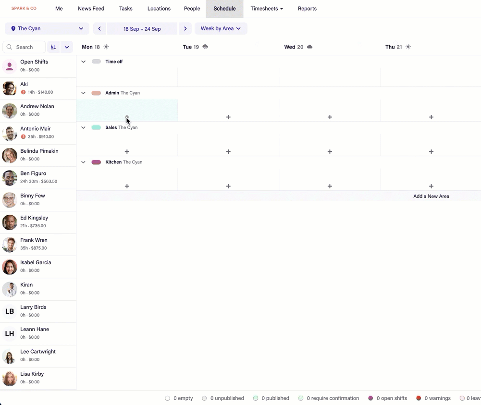Toggle the 0 open shifts filter
Viewport: 481px width, 405px height.
click(x=387, y=398)
